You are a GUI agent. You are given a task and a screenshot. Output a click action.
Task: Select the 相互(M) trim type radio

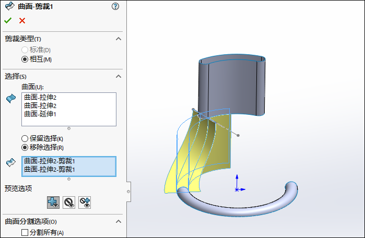(25, 59)
